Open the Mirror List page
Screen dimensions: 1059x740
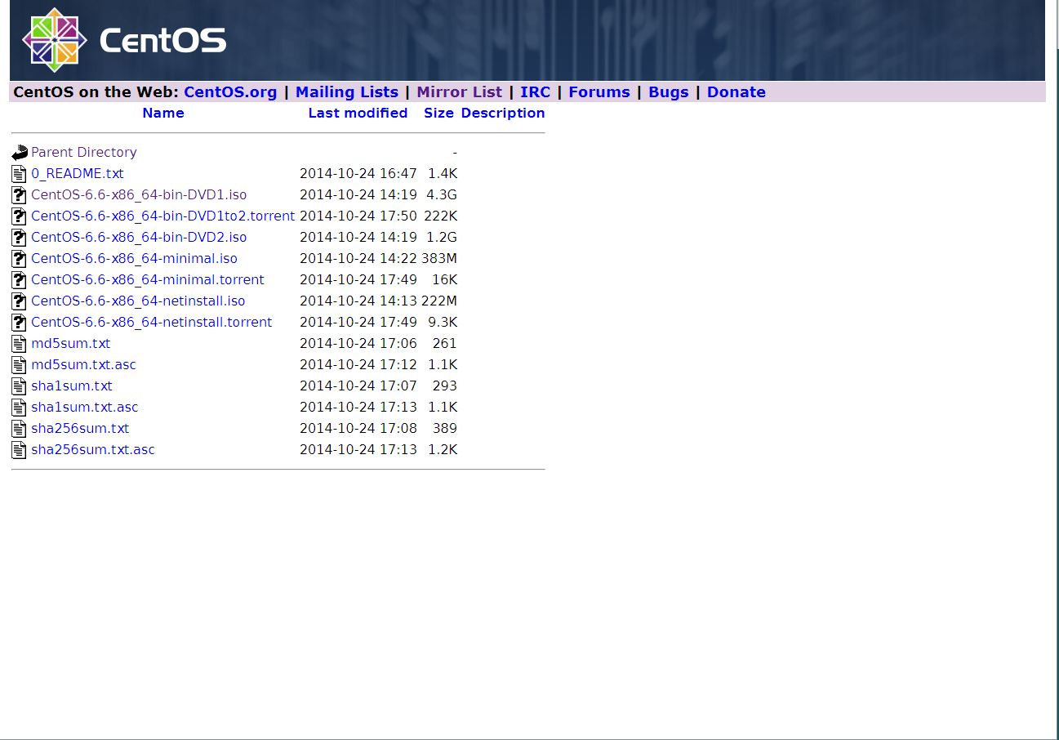[x=460, y=91]
